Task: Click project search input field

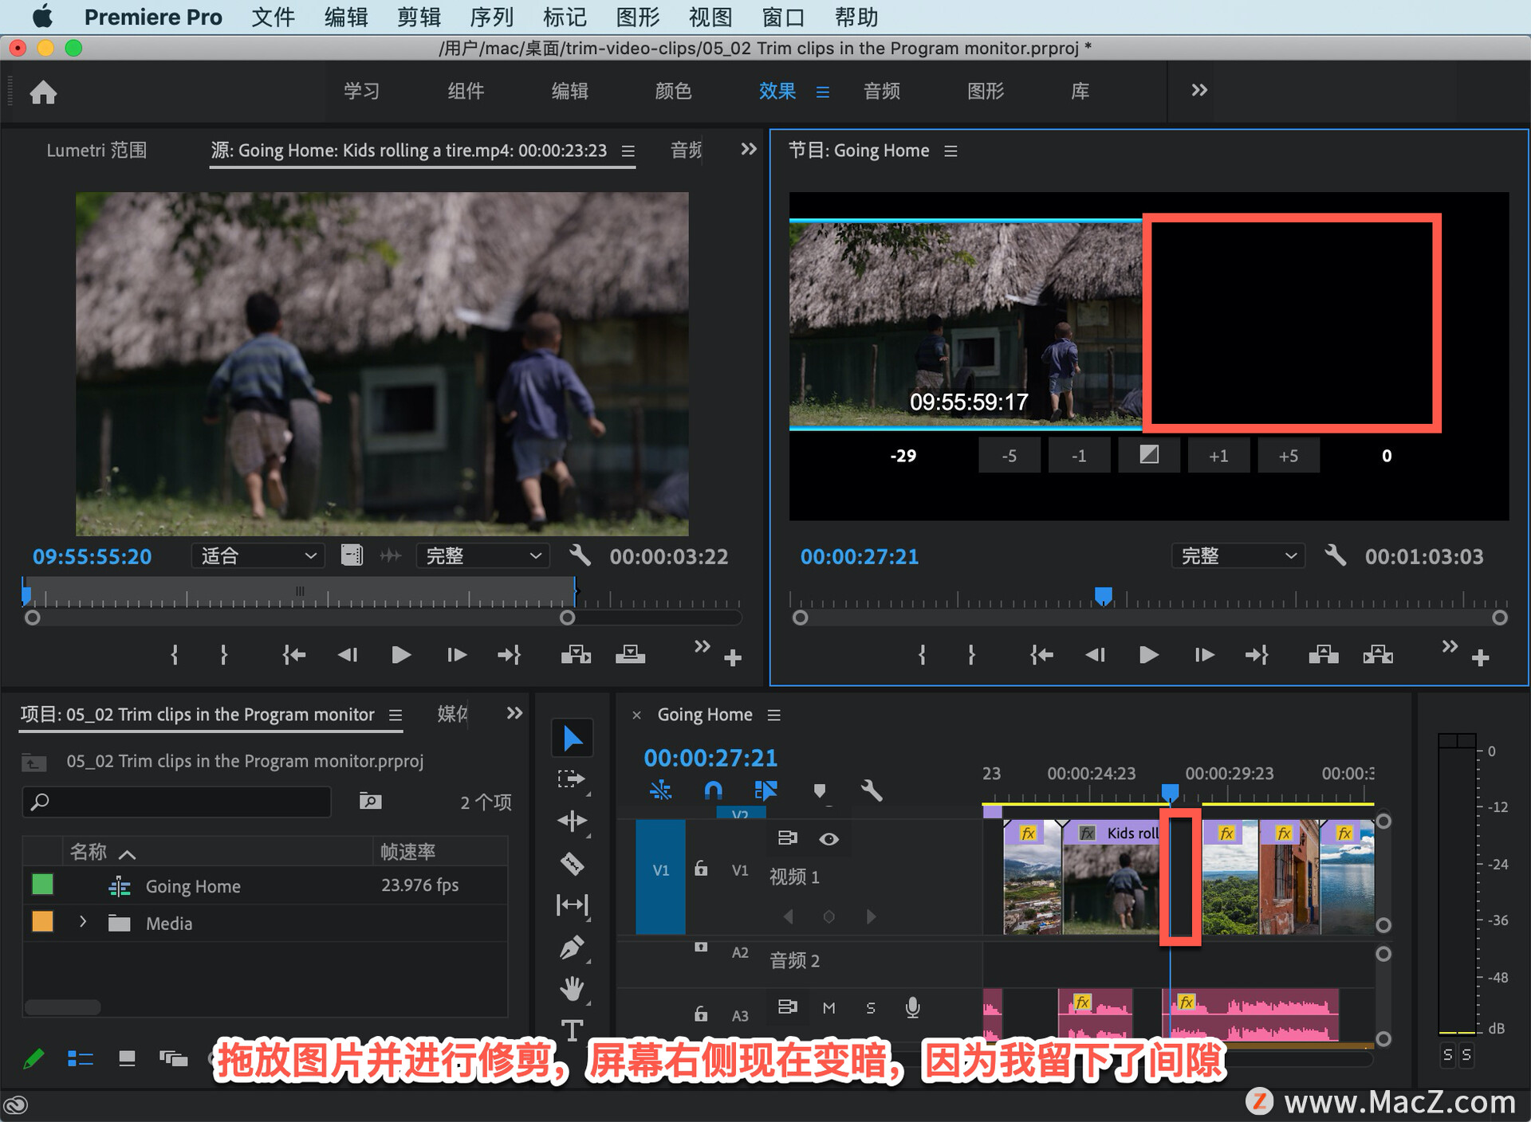Action: pyautogui.click(x=177, y=801)
